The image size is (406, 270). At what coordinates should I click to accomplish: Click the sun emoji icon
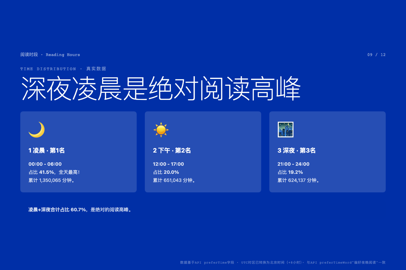[x=161, y=130]
